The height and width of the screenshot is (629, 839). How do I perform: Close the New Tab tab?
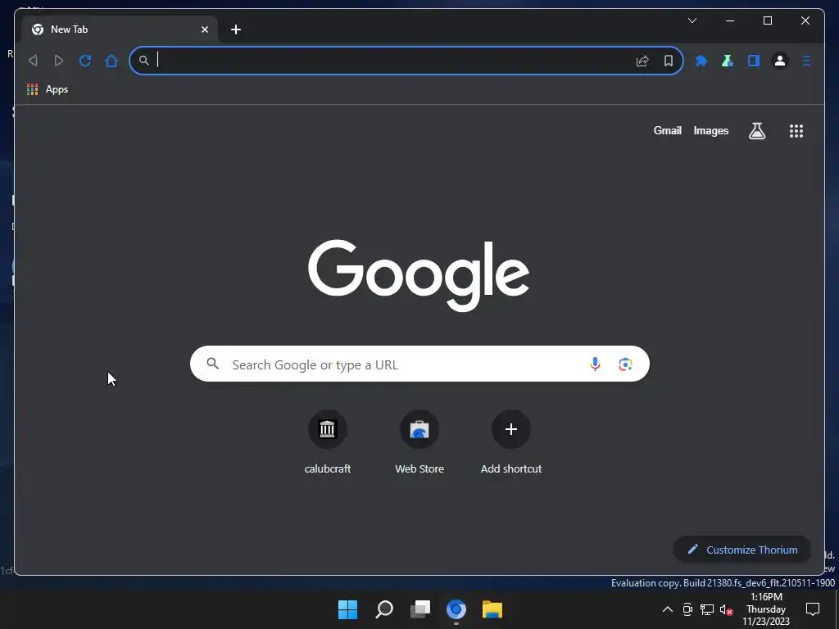(x=204, y=29)
